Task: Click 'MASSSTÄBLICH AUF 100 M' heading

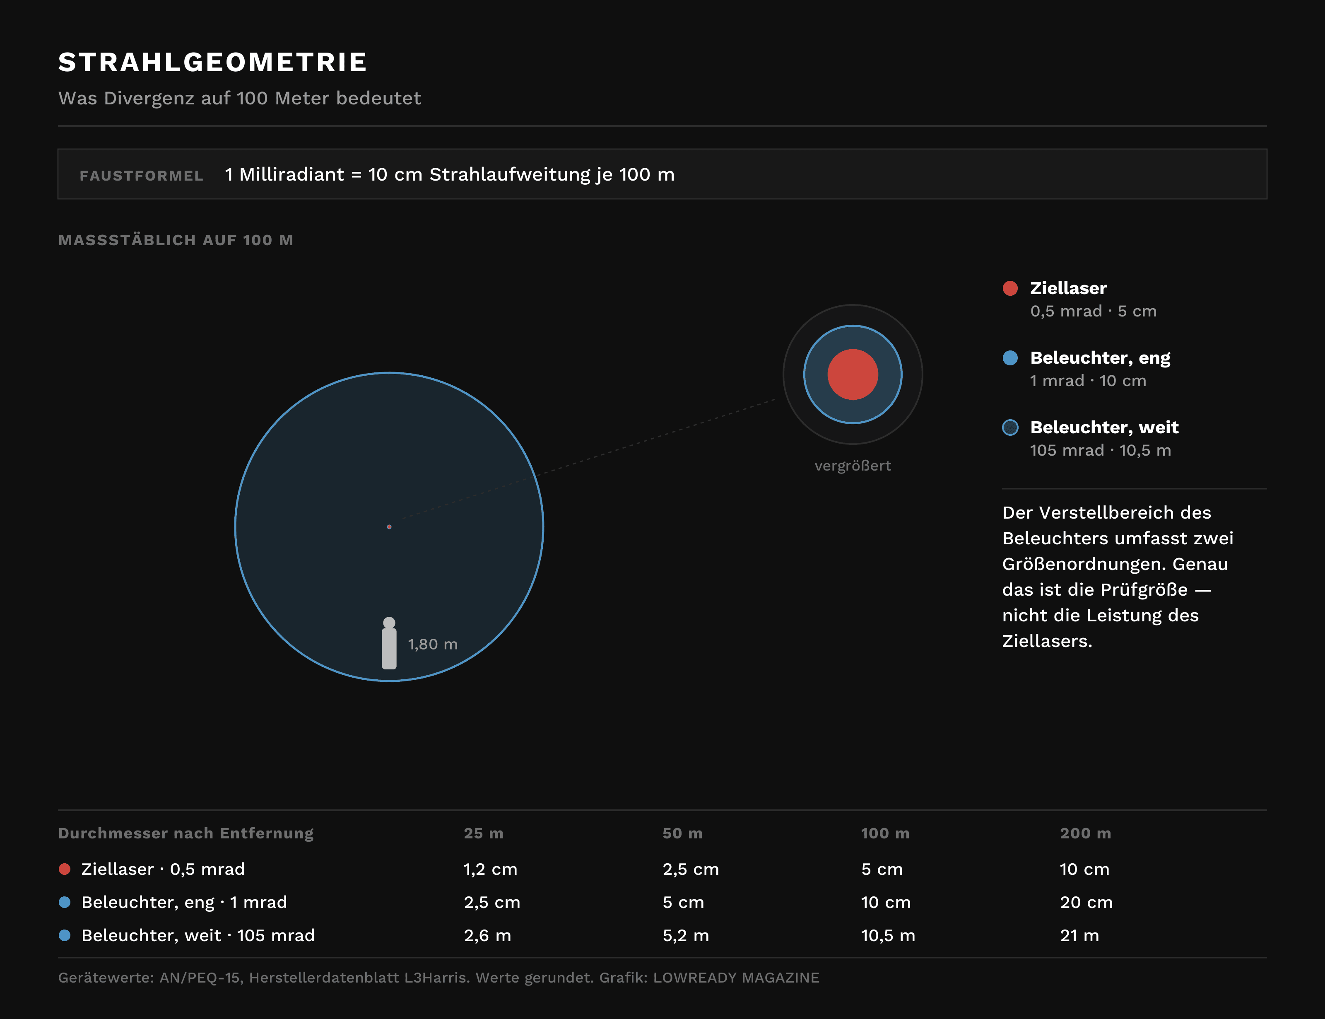Action: (176, 240)
